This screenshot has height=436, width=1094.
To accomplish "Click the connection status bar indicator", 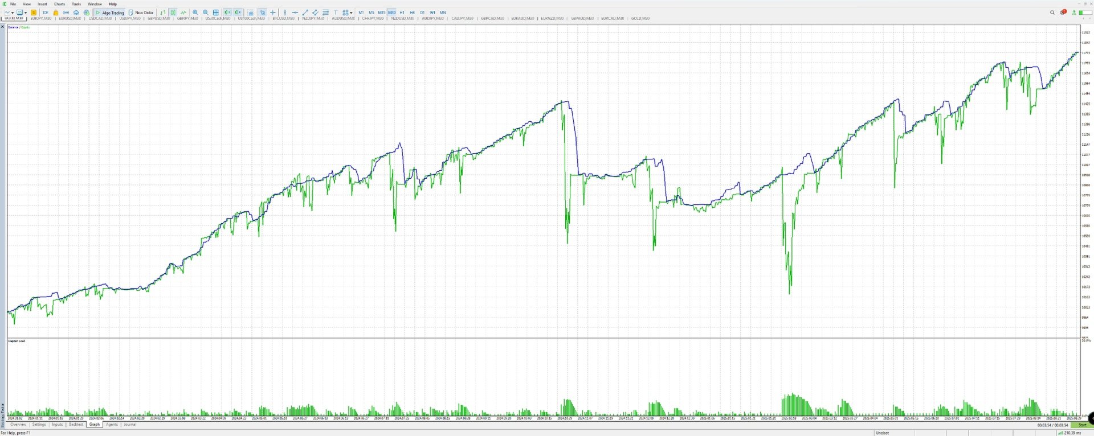I will pyautogui.click(x=1085, y=13).
